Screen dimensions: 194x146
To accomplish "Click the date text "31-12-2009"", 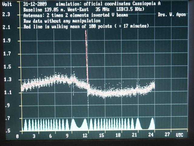I will tap(35, 4).
